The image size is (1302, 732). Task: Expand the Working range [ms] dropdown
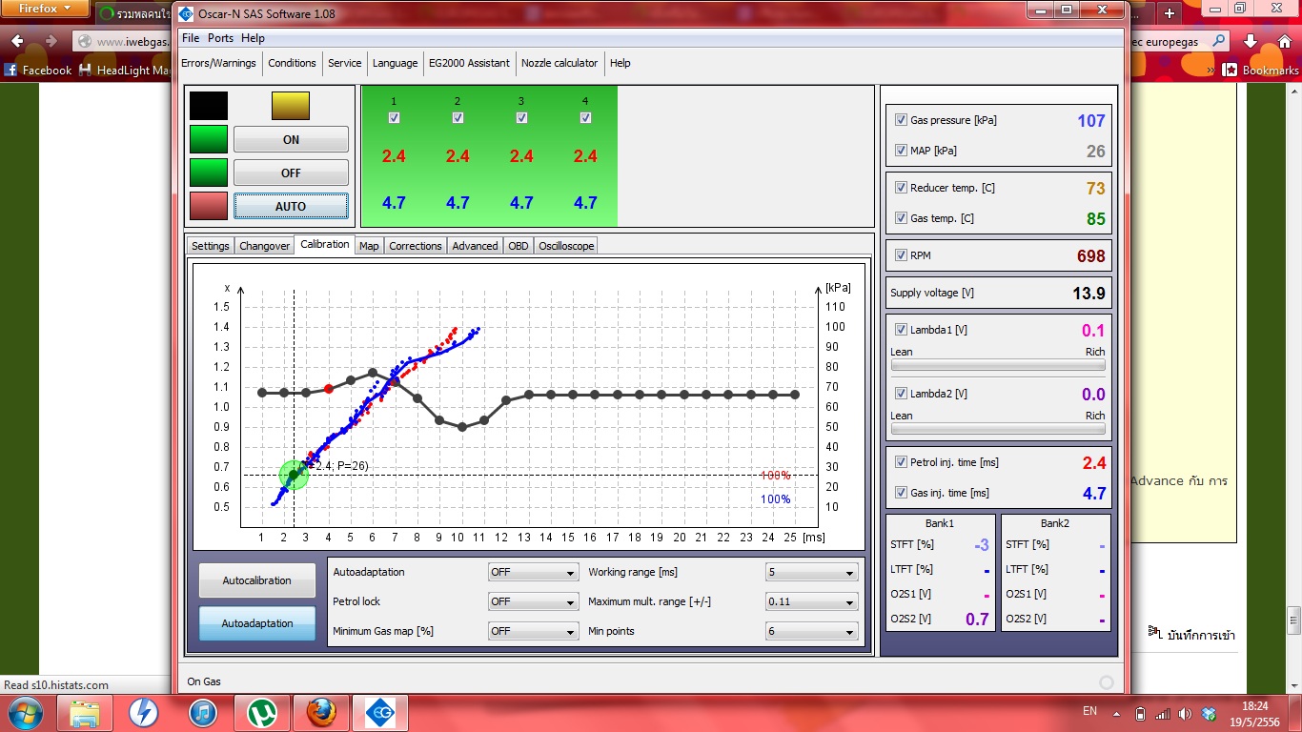[x=811, y=572]
